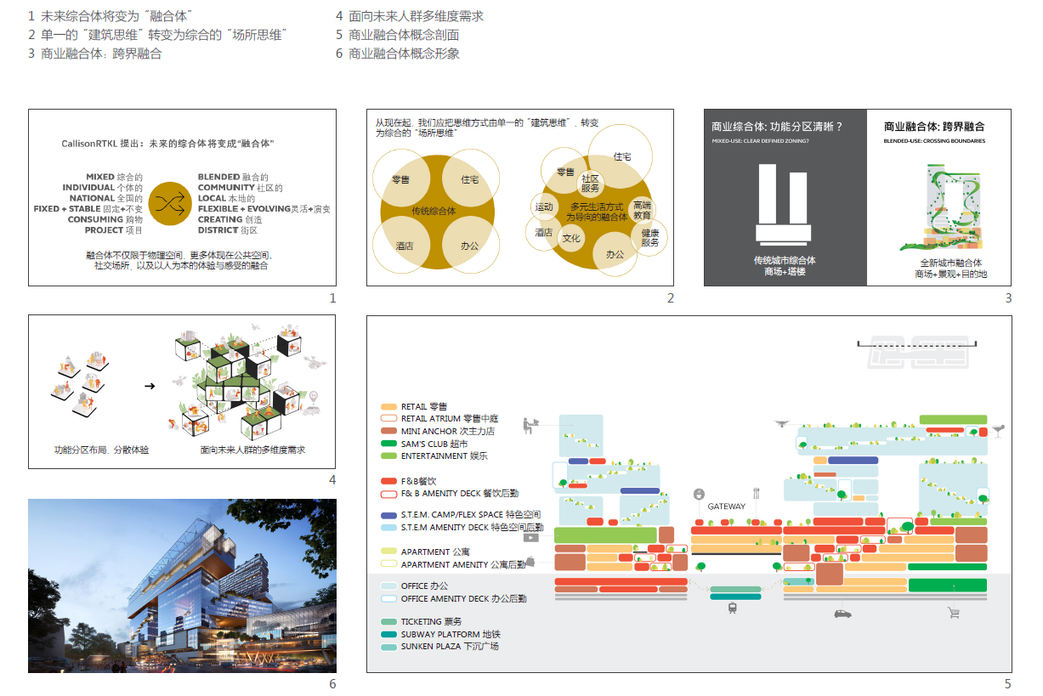
Task: Click the video player icon next to S.T.E.M deck
Action: point(531,538)
